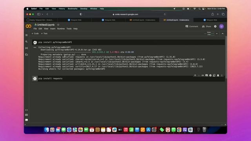Screen dimensions: 251x141
Task: Open the Command palette icon
Action: (x=26, y=115)
